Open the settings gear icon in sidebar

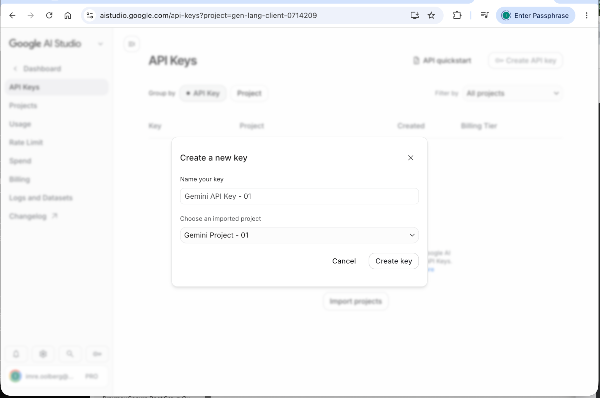(x=43, y=354)
